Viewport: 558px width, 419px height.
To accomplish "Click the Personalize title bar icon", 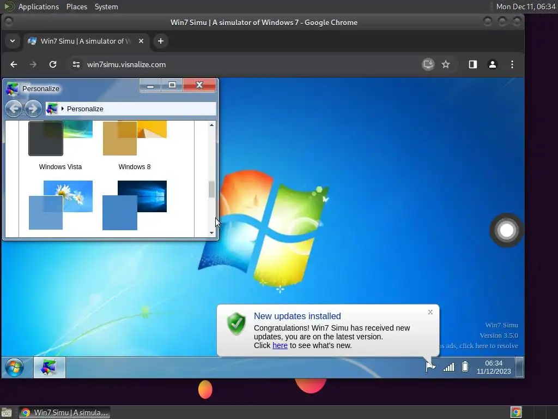I will click(13, 89).
